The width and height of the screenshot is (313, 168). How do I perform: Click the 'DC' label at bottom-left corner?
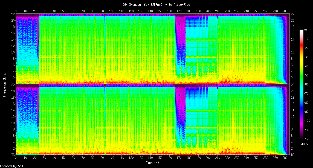coord(13,155)
